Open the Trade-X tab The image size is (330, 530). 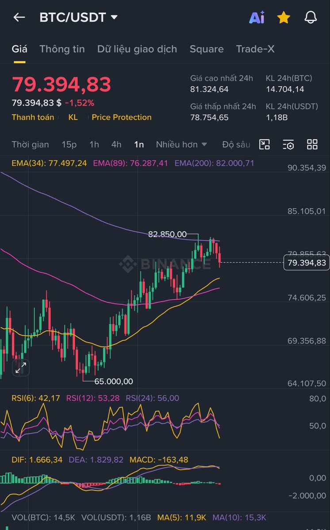(x=255, y=49)
